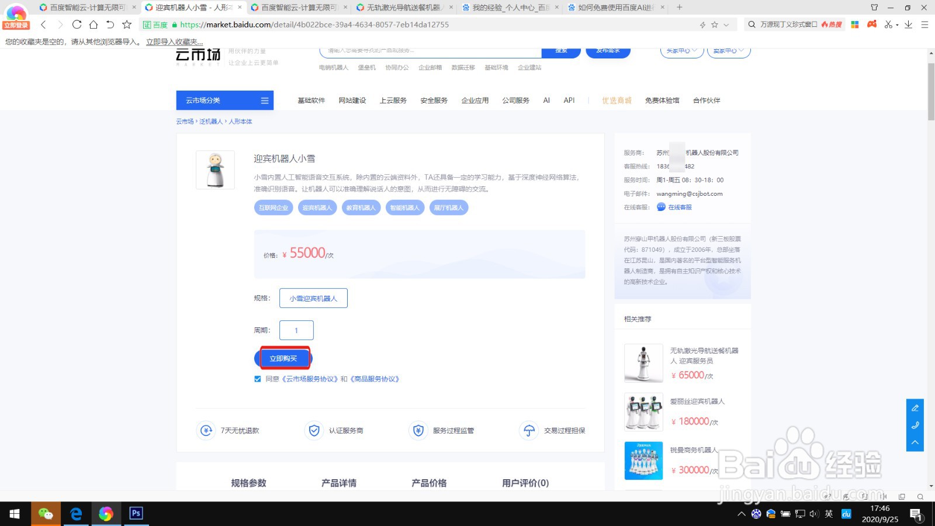Click the 7天无忧退款 yen icon
This screenshot has height=526, width=935.
pyautogui.click(x=206, y=431)
